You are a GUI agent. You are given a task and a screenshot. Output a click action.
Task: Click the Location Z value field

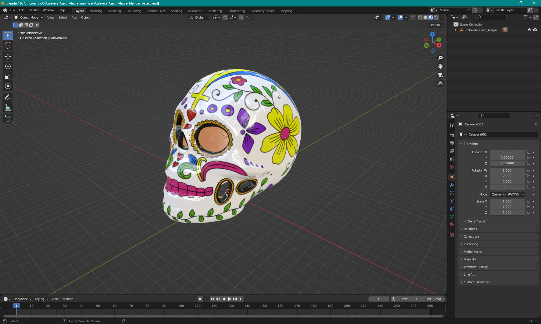coord(507,163)
